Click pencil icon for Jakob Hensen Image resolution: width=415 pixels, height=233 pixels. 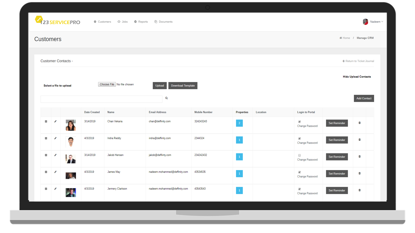tap(55, 155)
